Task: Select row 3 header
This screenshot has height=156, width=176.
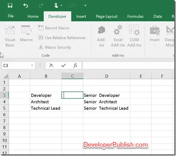Action: pos(4,95)
